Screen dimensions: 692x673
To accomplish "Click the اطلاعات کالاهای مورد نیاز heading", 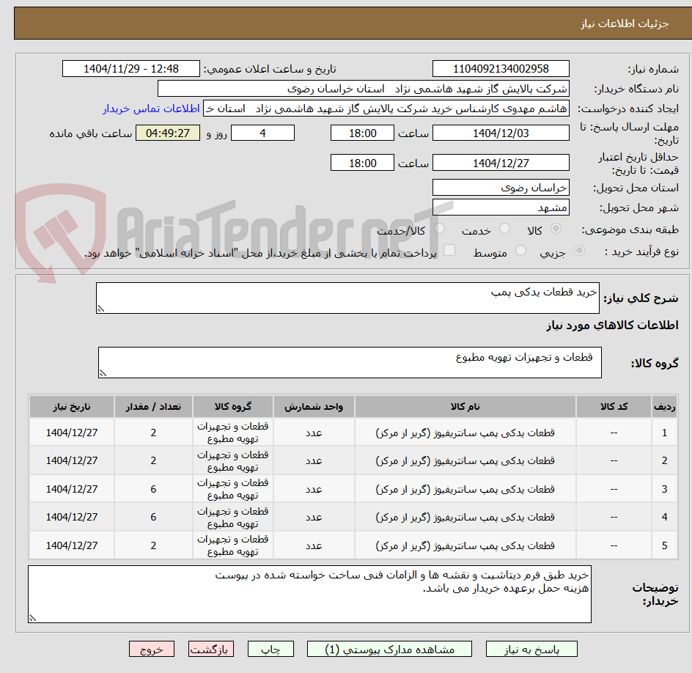I will tap(612, 326).
